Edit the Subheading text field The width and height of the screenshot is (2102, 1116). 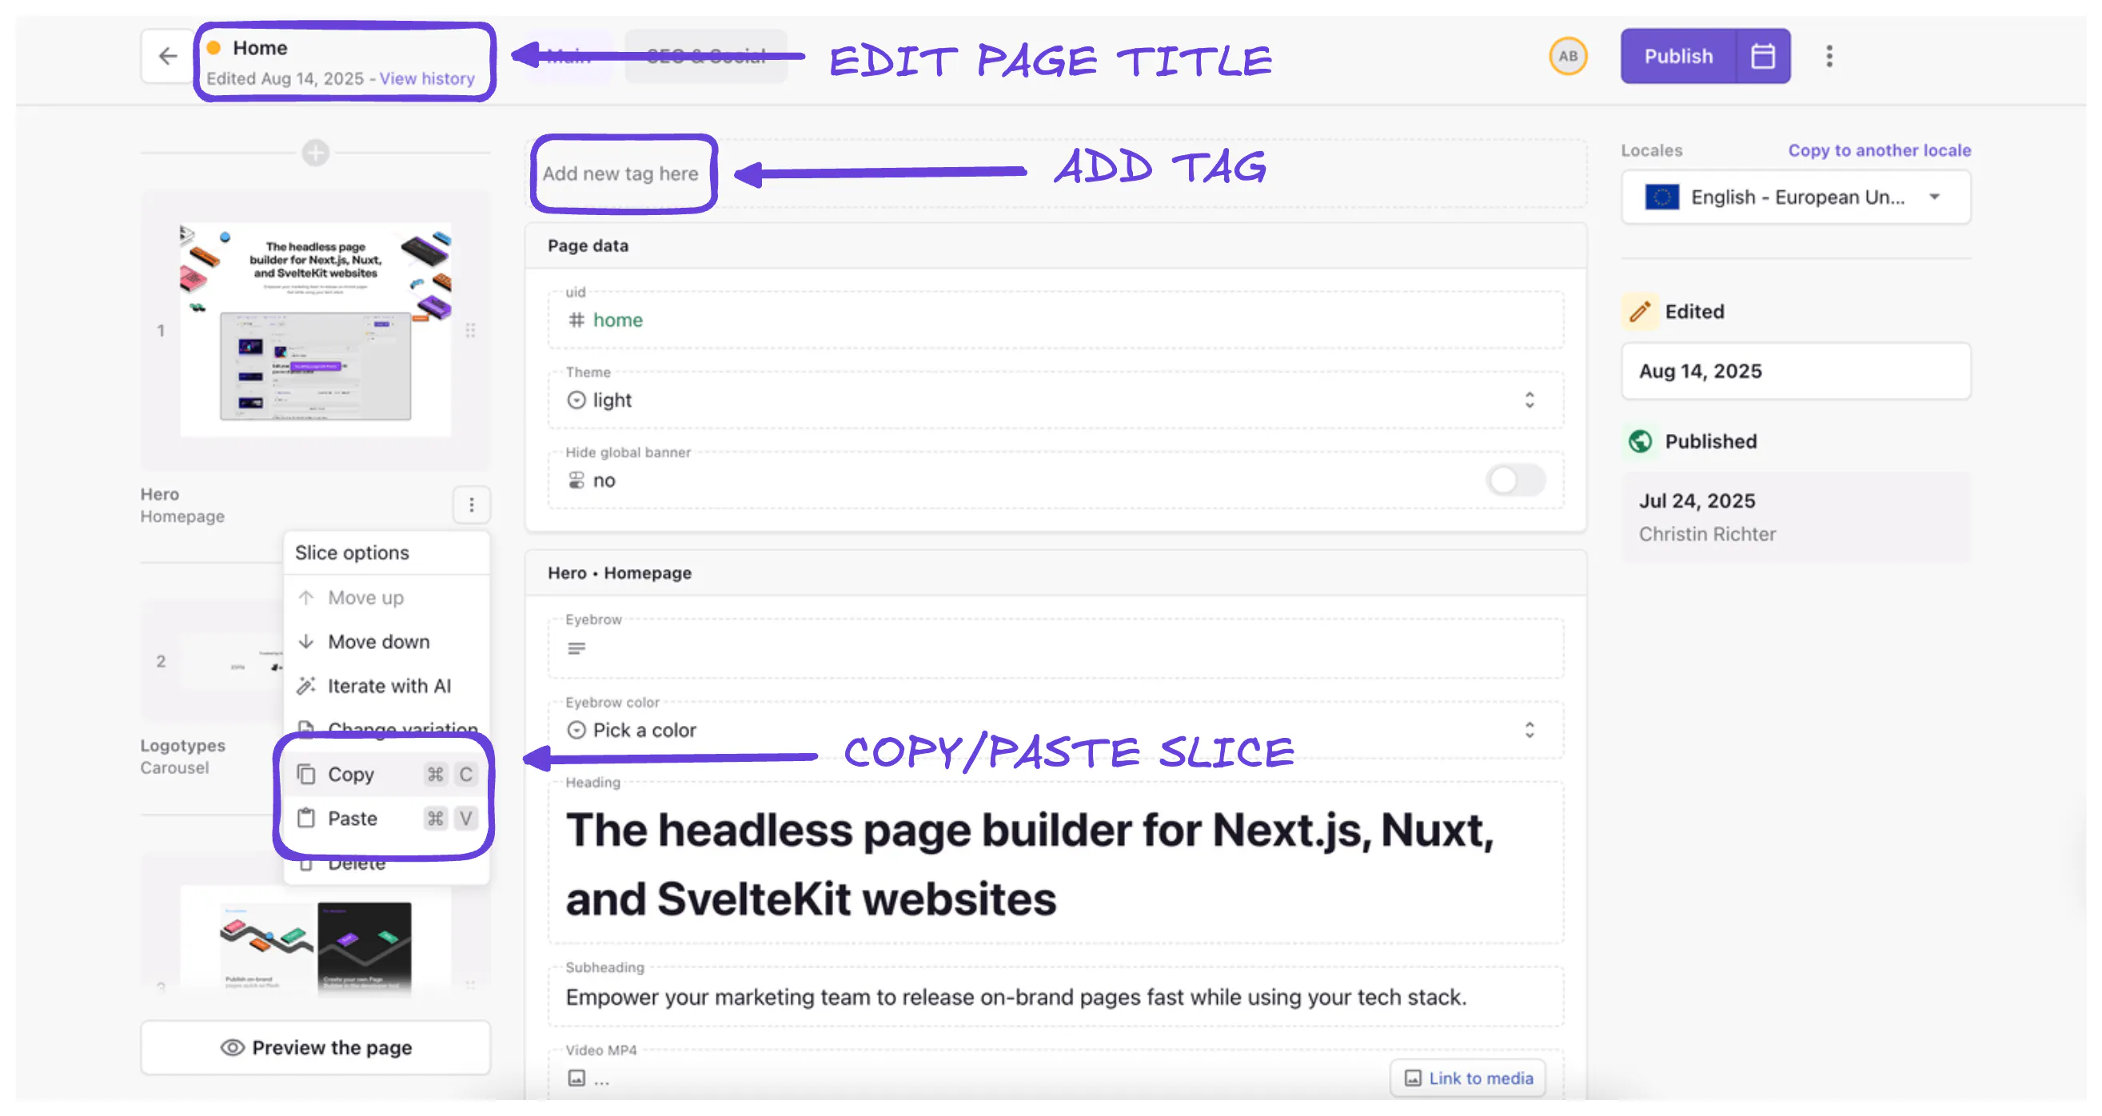point(1056,997)
